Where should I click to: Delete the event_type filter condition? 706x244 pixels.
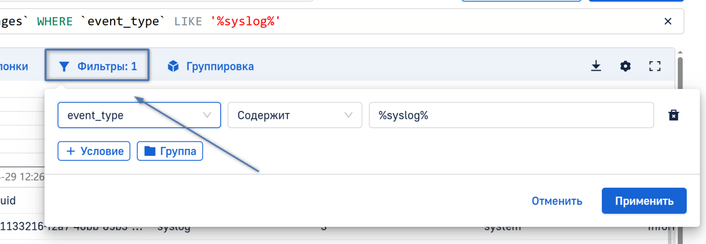673,115
